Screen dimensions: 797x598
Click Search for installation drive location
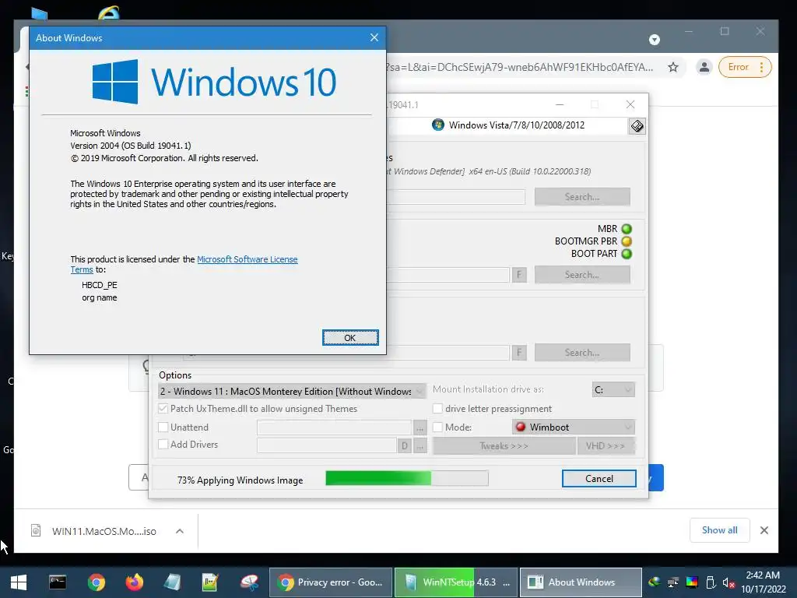tap(582, 353)
